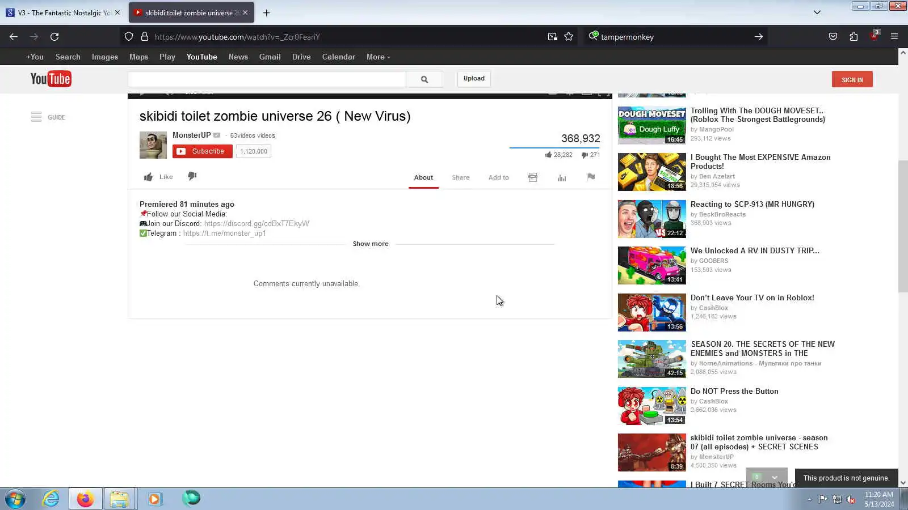Open the Discord invite link
Screen dimensions: 908x510
tap(257, 223)
